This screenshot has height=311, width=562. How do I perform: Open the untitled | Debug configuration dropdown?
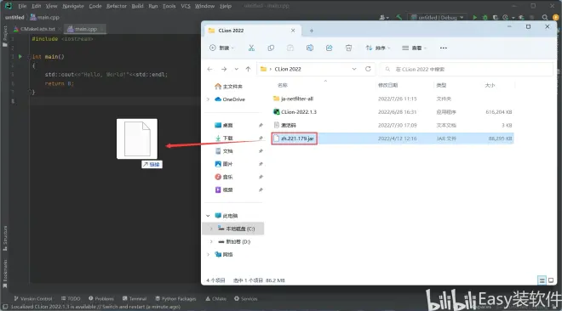438,17
